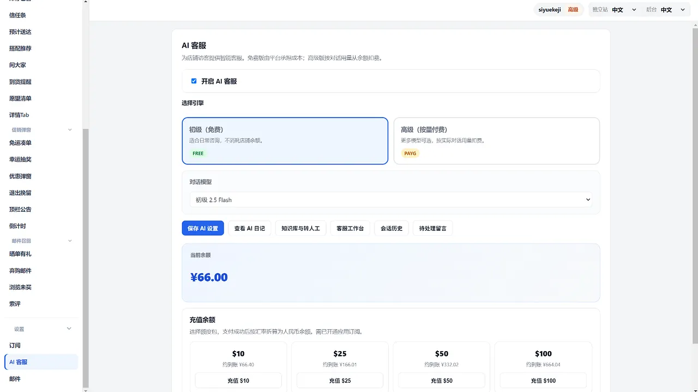
Task: Open 到货提醒 in the sidebar
Action: pos(41,82)
